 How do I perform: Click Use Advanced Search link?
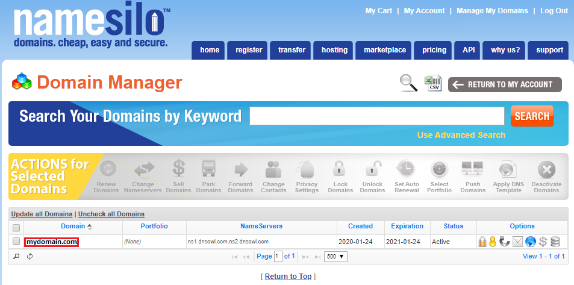coord(461,135)
